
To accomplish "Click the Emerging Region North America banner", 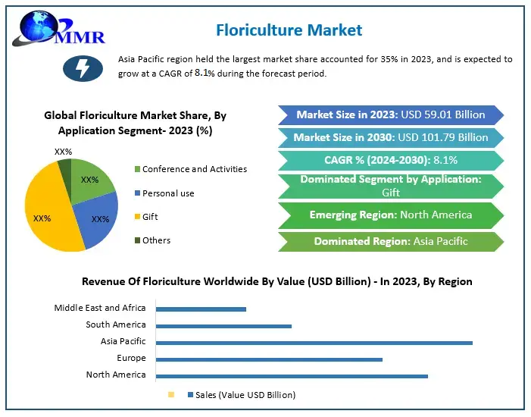I will pos(391,215).
